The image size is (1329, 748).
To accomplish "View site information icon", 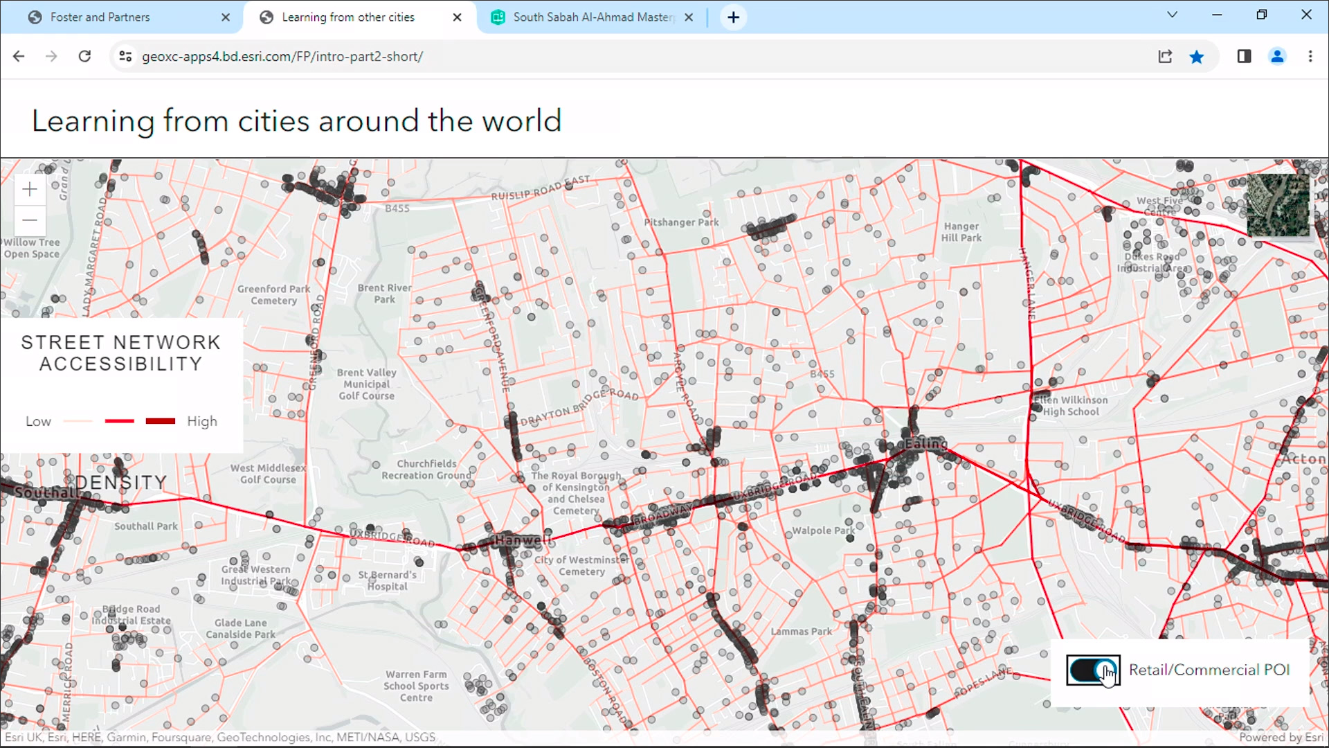I will click(125, 56).
